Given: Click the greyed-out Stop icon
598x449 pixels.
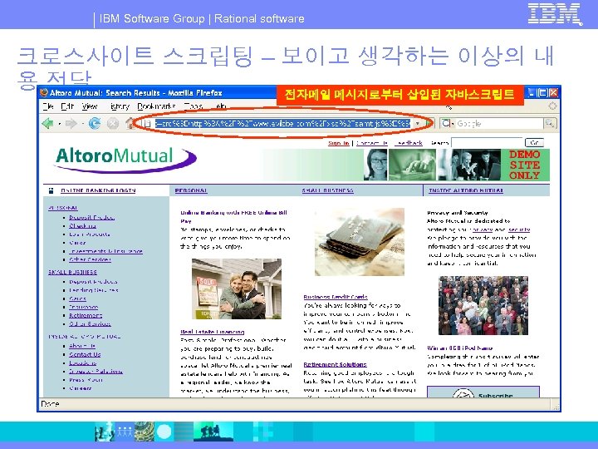Looking at the screenshot, I should (x=112, y=123).
